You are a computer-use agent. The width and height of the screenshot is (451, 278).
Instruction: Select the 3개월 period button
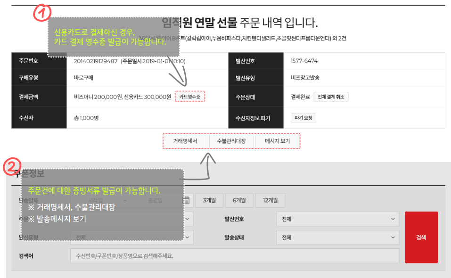pyautogui.click(x=209, y=200)
